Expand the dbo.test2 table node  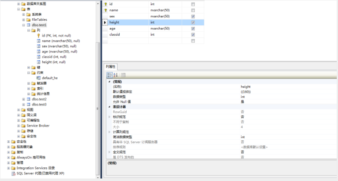[x=24, y=99]
